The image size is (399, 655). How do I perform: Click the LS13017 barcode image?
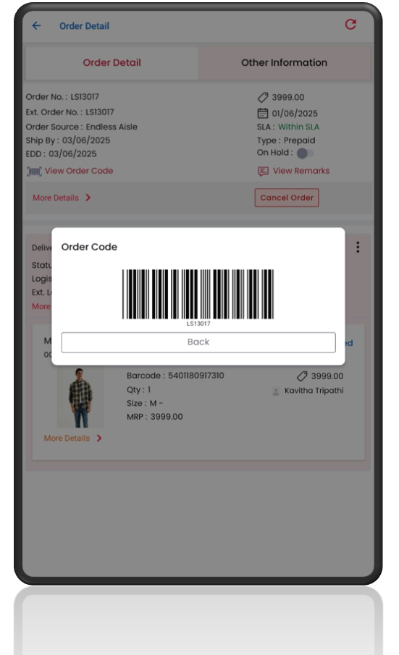[198, 295]
